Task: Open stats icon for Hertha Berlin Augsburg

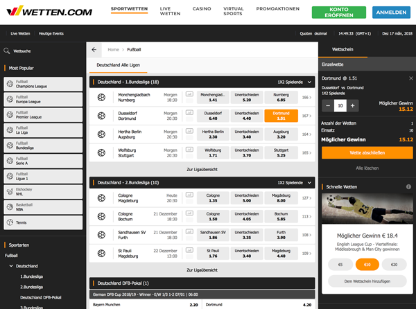Action: tap(189, 131)
